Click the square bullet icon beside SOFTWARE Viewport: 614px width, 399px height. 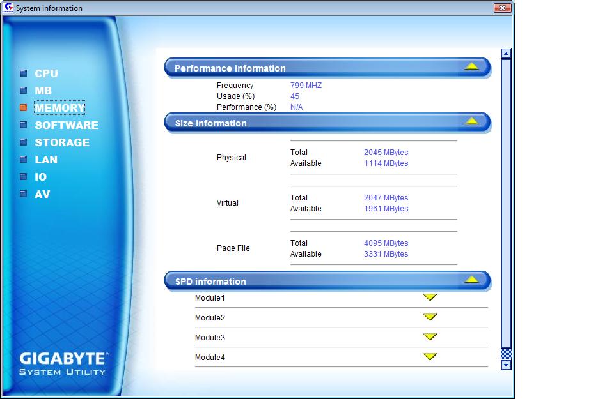[x=23, y=125]
